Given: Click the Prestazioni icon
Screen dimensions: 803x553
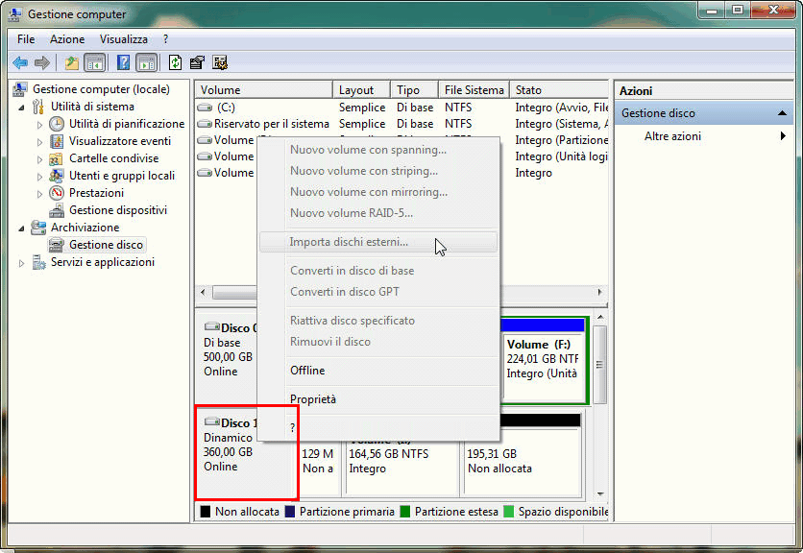Looking at the screenshot, I should coord(57,193).
